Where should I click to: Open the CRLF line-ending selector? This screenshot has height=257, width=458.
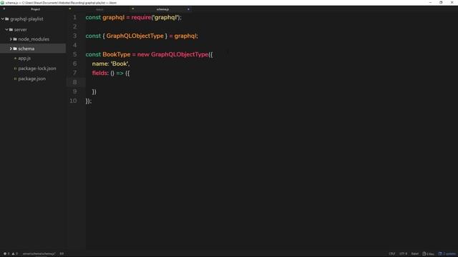pyautogui.click(x=392, y=254)
